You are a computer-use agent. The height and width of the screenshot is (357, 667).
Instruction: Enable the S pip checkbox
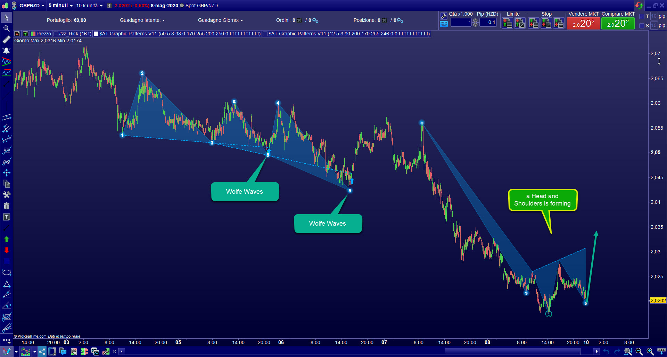coord(641,25)
